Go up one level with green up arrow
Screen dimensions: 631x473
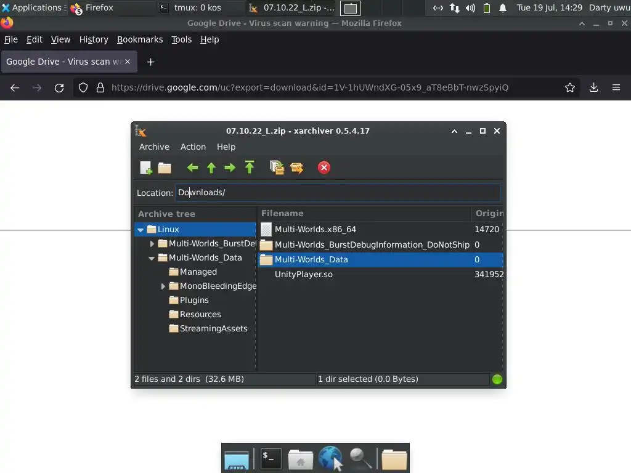[211, 168]
